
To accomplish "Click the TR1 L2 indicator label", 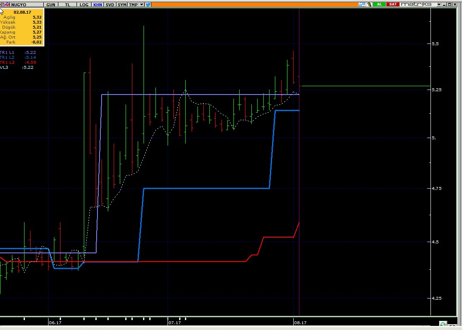I will point(7,58).
